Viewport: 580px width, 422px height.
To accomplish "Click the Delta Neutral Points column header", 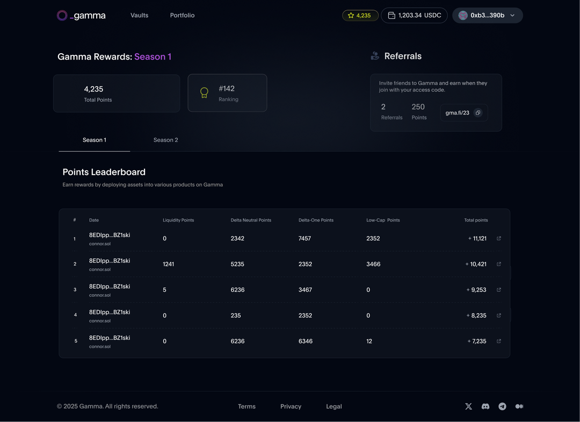I will (251, 220).
